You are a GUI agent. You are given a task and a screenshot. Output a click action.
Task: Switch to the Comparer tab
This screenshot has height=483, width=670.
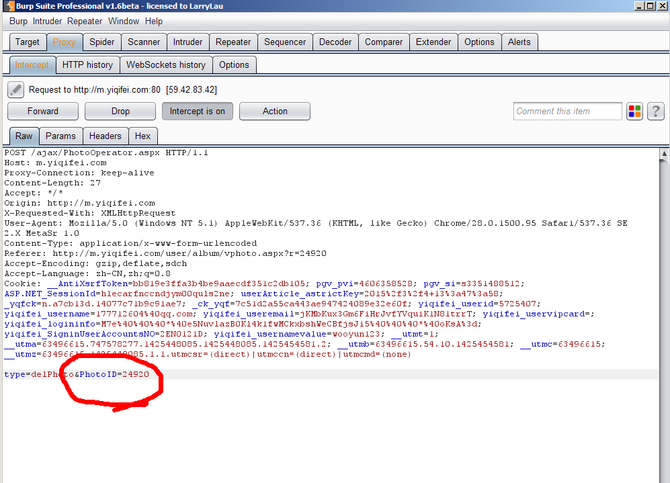pyautogui.click(x=384, y=42)
